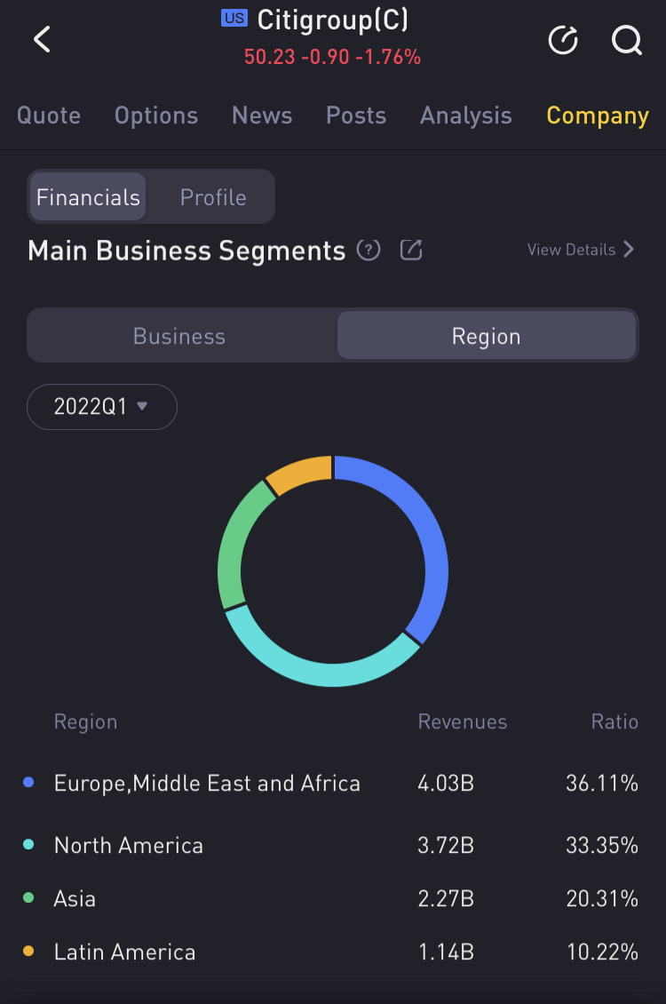Tap the back arrow icon
This screenshot has width=666, height=1004.
tap(42, 40)
